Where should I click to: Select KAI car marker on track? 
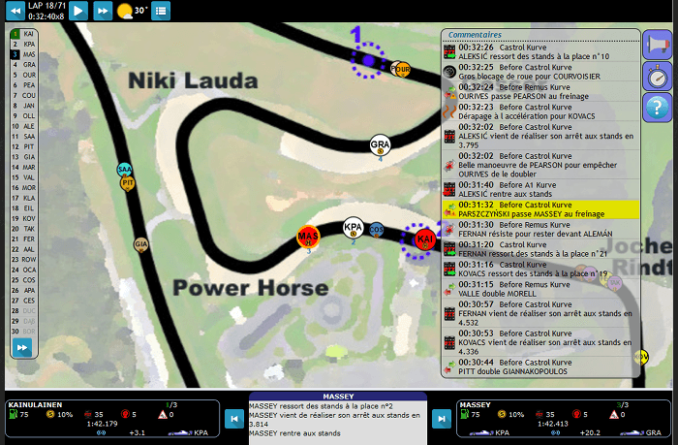pyautogui.click(x=424, y=239)
